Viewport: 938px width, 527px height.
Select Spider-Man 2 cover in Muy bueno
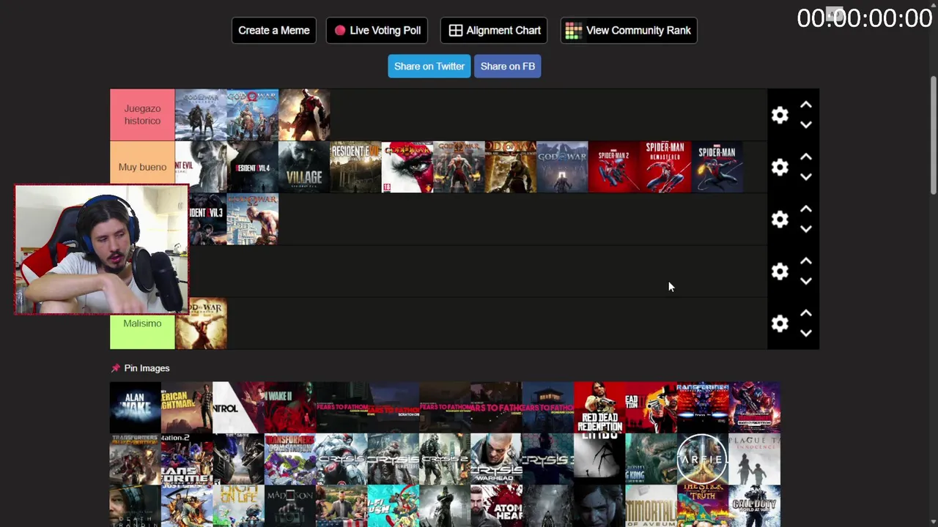(614, 167)
